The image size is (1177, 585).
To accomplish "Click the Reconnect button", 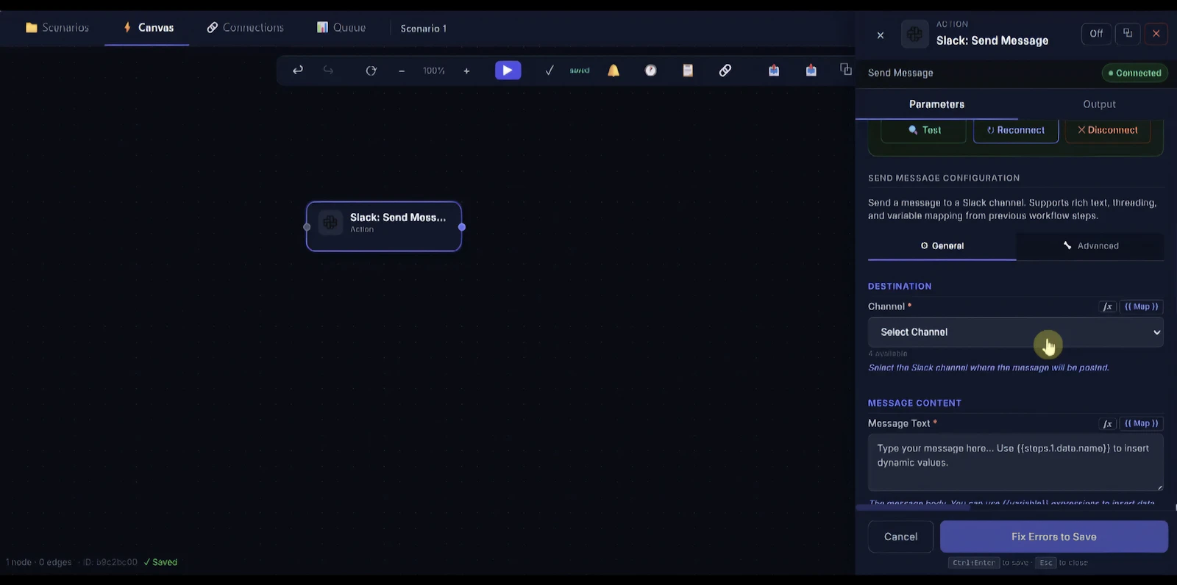I will point(1016,130).
